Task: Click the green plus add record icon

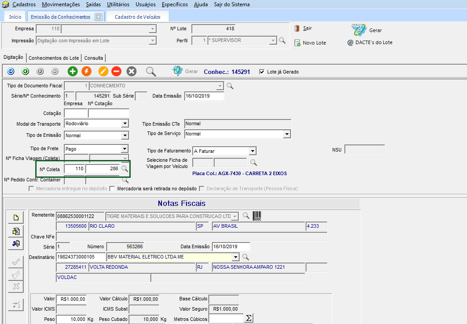Action: tap(73, 71)
